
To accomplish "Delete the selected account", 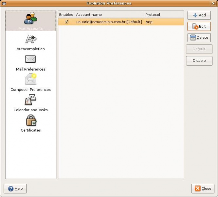I will 199,37.
